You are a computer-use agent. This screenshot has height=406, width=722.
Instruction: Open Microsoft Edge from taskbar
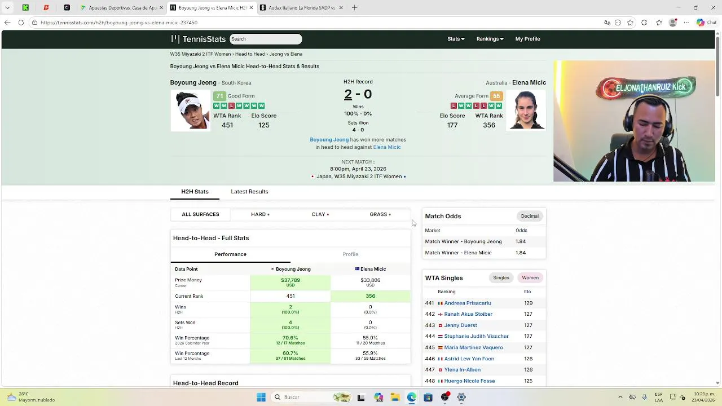[x=412, y=397]
